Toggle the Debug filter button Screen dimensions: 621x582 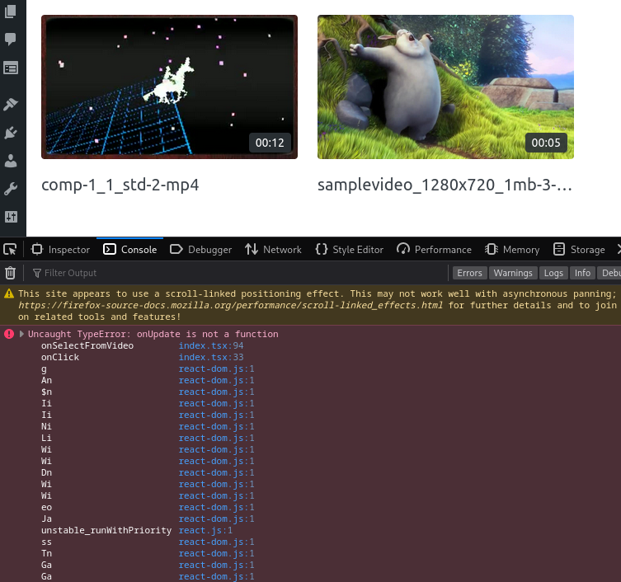pyautogui.click(x=609, y=273)
